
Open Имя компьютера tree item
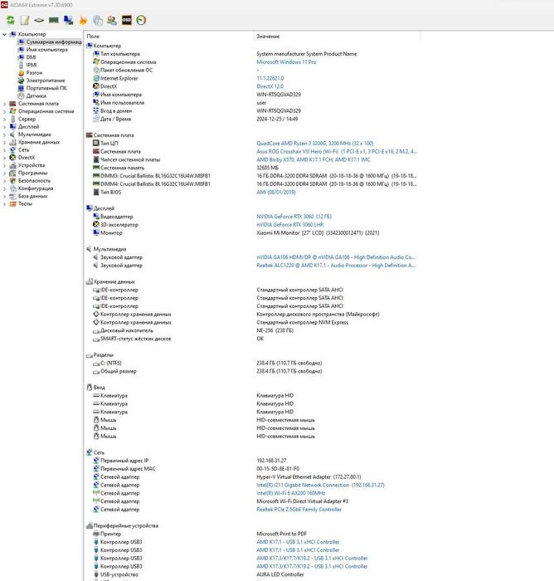click(46, 50)
